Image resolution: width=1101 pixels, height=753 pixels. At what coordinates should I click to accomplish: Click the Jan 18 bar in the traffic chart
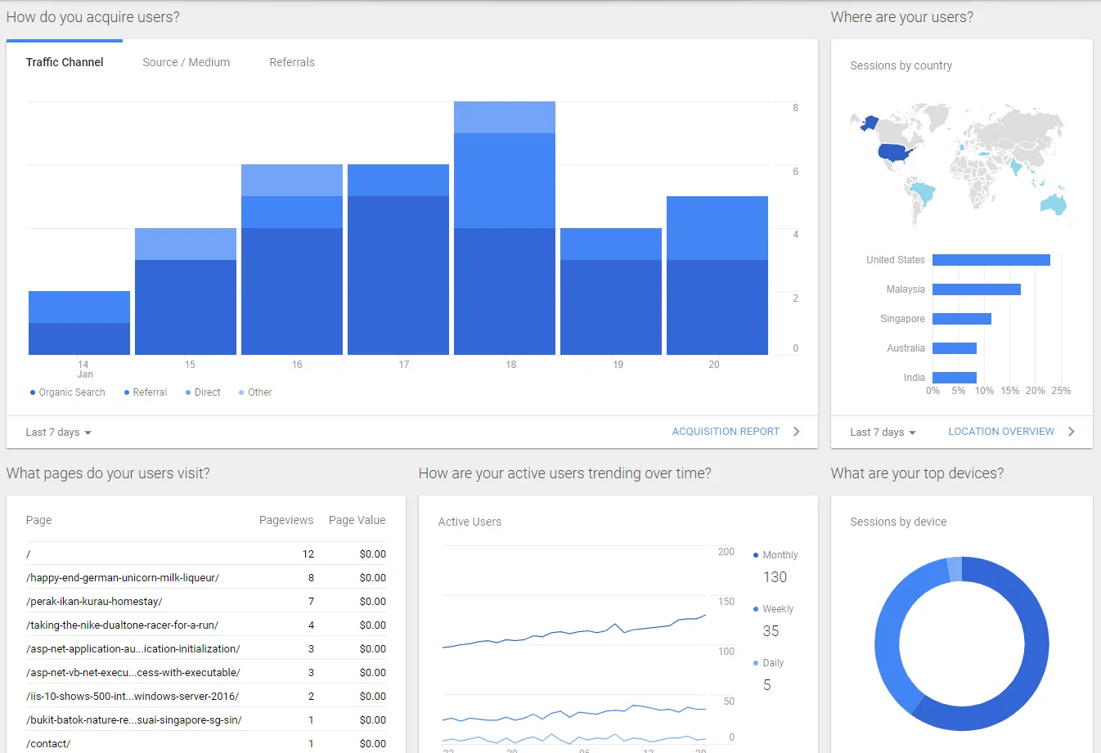tap(505, 228)
